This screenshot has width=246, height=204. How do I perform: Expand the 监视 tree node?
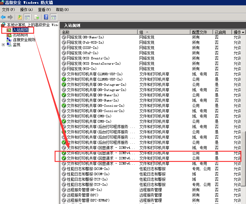[3, 45]
